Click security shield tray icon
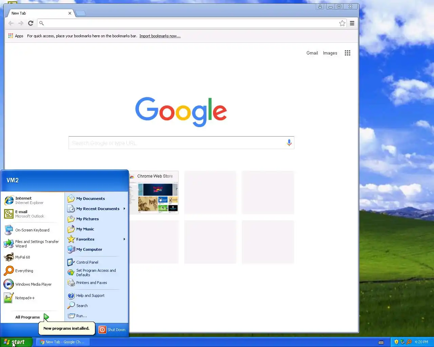434x347 pixels. click(x=396, y=342)
